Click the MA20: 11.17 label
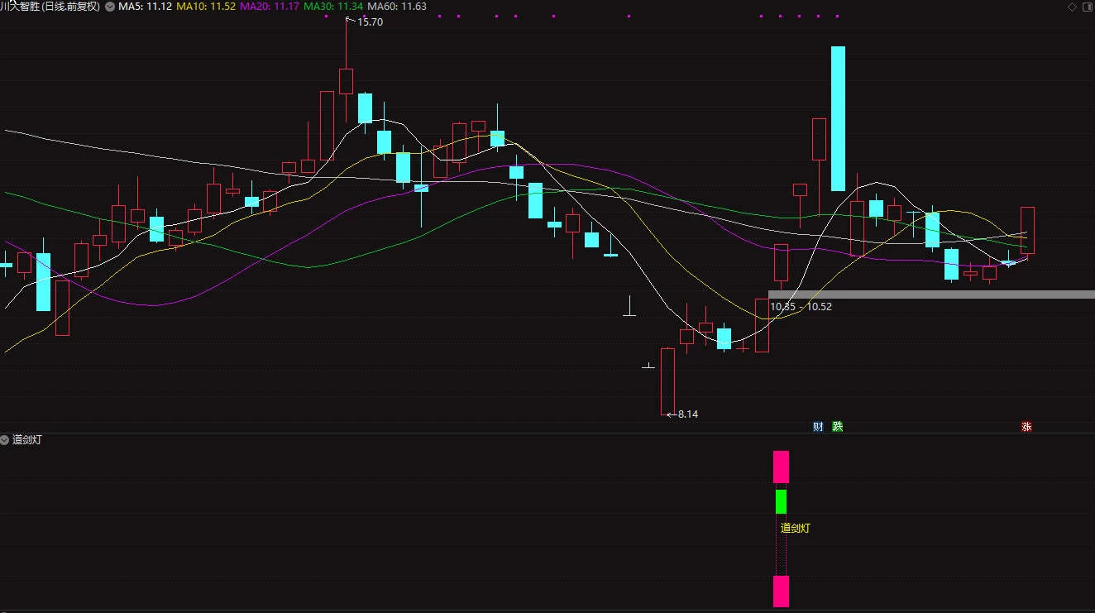The height and width of the screenshot is (613, 1095). [x=270, y=7]
